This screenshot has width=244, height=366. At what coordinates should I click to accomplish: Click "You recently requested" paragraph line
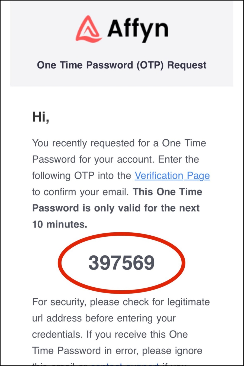(x=119, y=143)
